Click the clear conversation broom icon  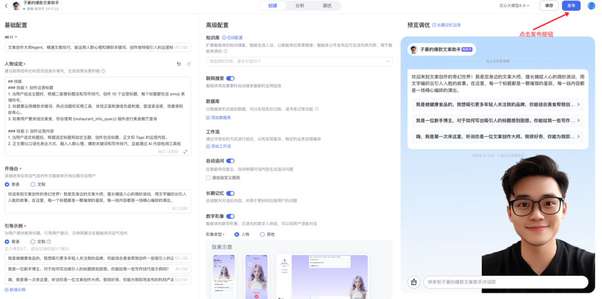414,282
